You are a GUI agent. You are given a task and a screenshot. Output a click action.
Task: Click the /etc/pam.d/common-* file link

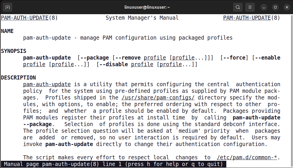[x=247, y=157]
